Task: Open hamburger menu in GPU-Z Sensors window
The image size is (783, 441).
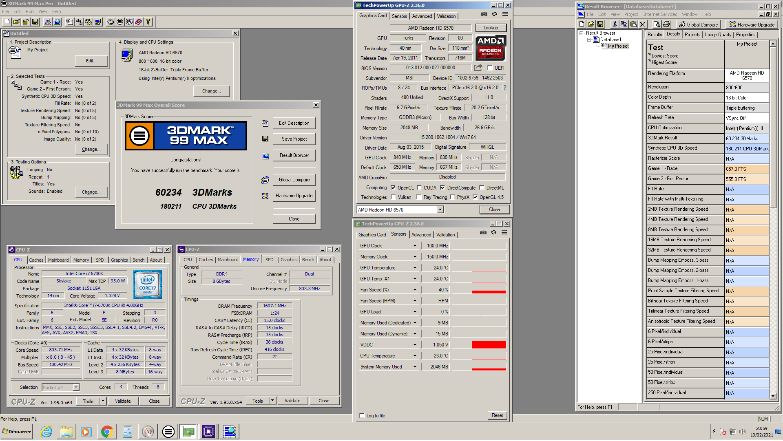Action: pyautogui.click(x=504, y=233)
